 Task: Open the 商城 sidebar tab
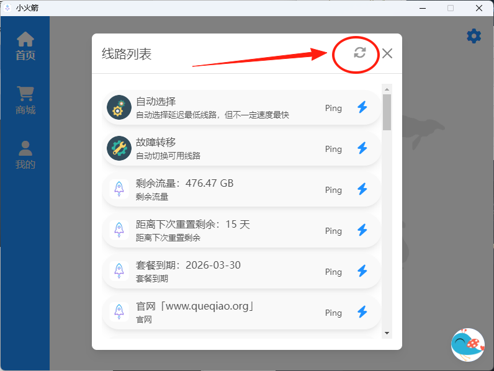pyautogui.click(x=25, y=101)
